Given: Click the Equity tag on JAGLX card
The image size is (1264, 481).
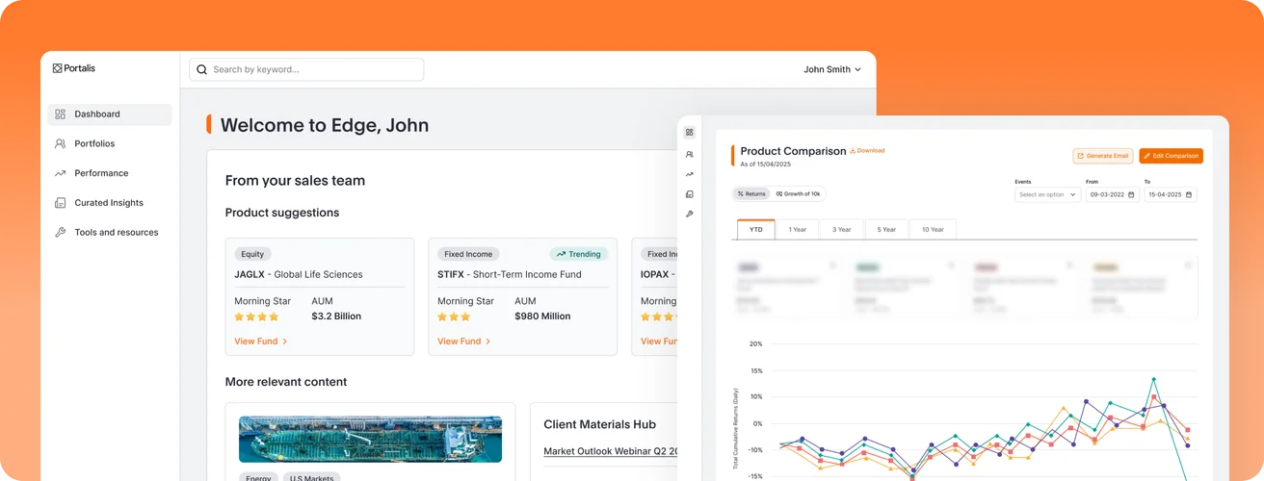Looking at the screenshot, I should (x=253, y=254).
